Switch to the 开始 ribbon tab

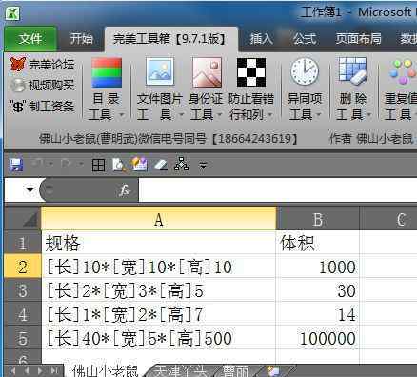[x=81, y=39]
